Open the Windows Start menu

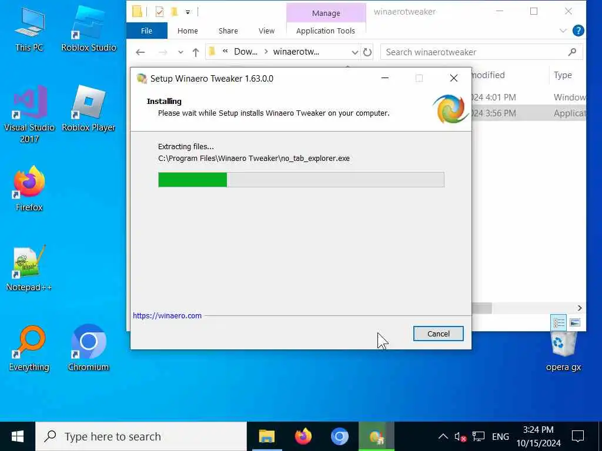coord(18,436)
